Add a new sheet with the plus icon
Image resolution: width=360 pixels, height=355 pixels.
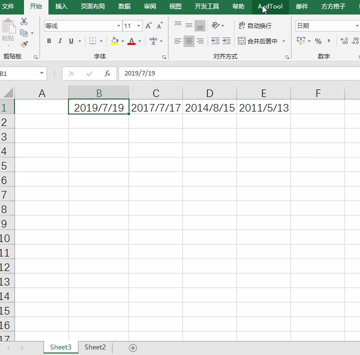coord(133,348)
